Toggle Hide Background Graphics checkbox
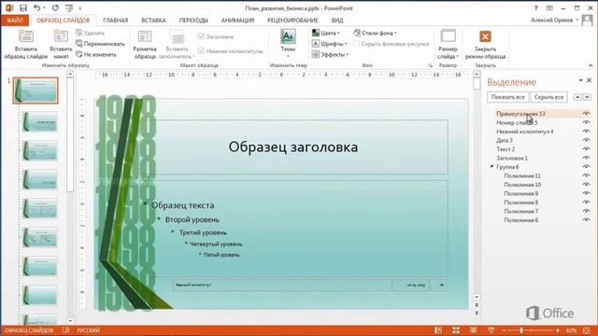Image resolution: width=598 pixels, height=336 pixels. (356, 44)
